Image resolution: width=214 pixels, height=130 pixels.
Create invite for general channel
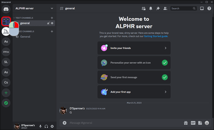tap(48, 23)
